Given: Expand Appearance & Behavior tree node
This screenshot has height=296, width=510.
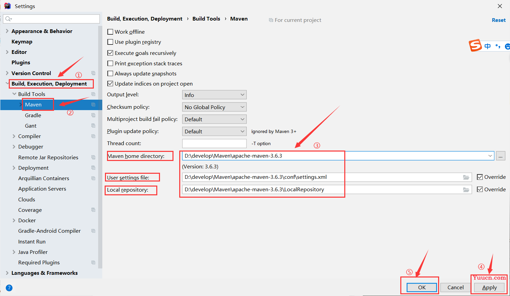Looking at the screenshot, I should 7,31.
